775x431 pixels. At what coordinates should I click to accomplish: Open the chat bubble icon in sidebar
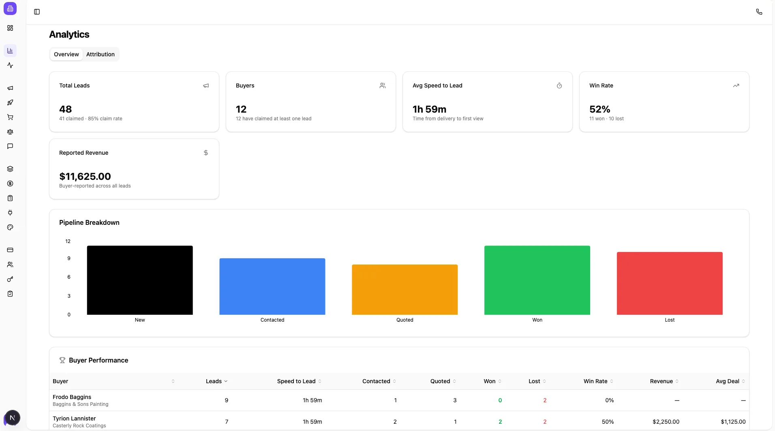[10, 146]
